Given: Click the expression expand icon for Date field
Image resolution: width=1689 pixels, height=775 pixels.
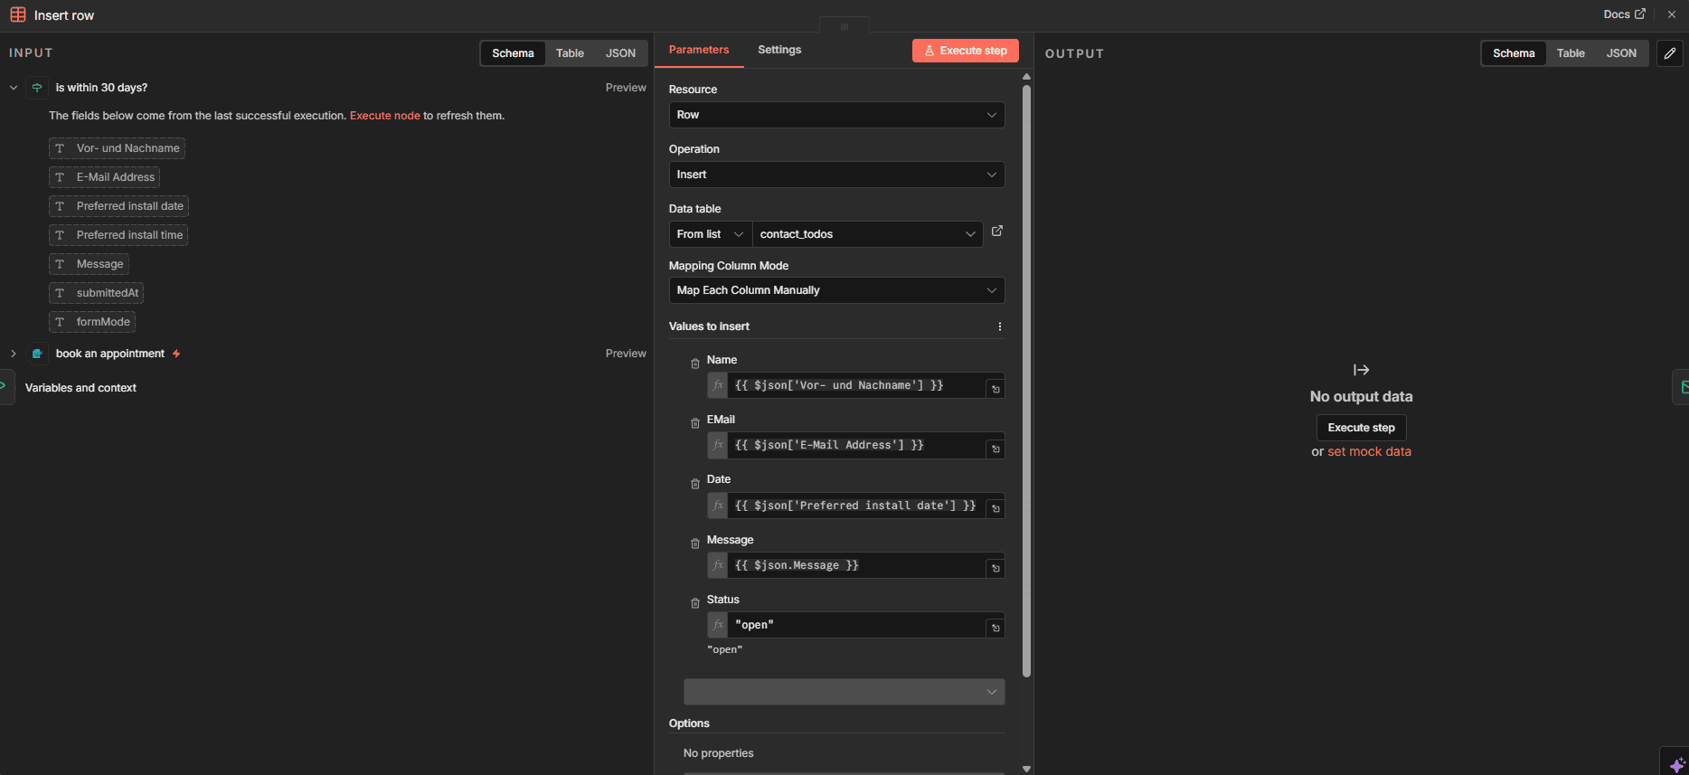Looking at the screenshot, I should [x=995, y=508].
